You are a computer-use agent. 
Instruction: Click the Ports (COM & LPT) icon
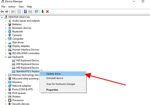coord(10,89)
